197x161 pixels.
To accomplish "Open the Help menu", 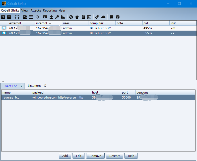I will tap(62, 11).
